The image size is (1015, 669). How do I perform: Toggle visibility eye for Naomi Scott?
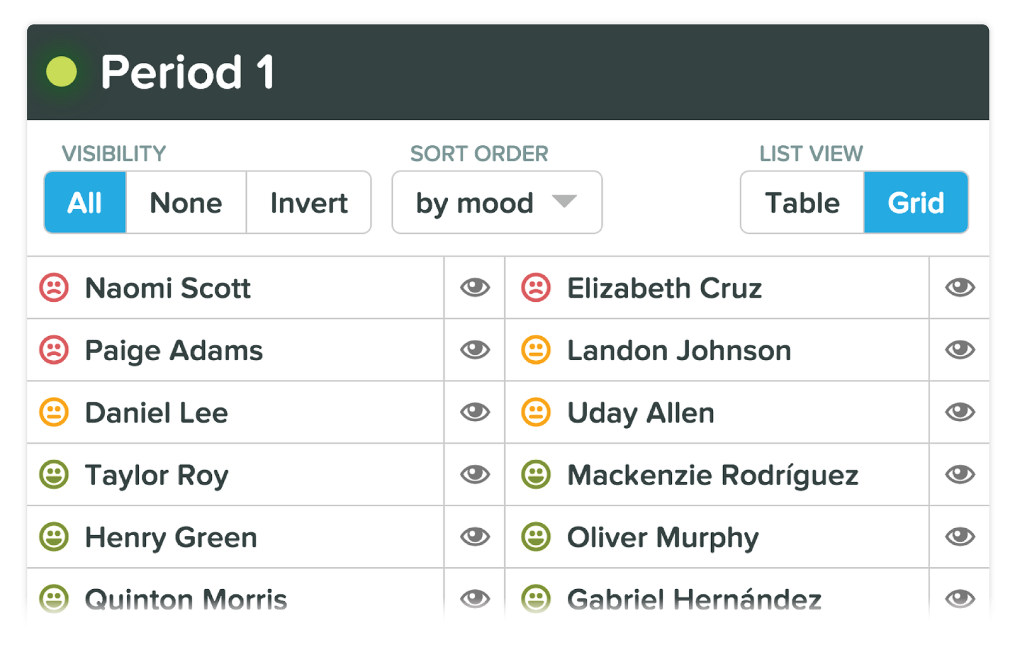[475, 287]
